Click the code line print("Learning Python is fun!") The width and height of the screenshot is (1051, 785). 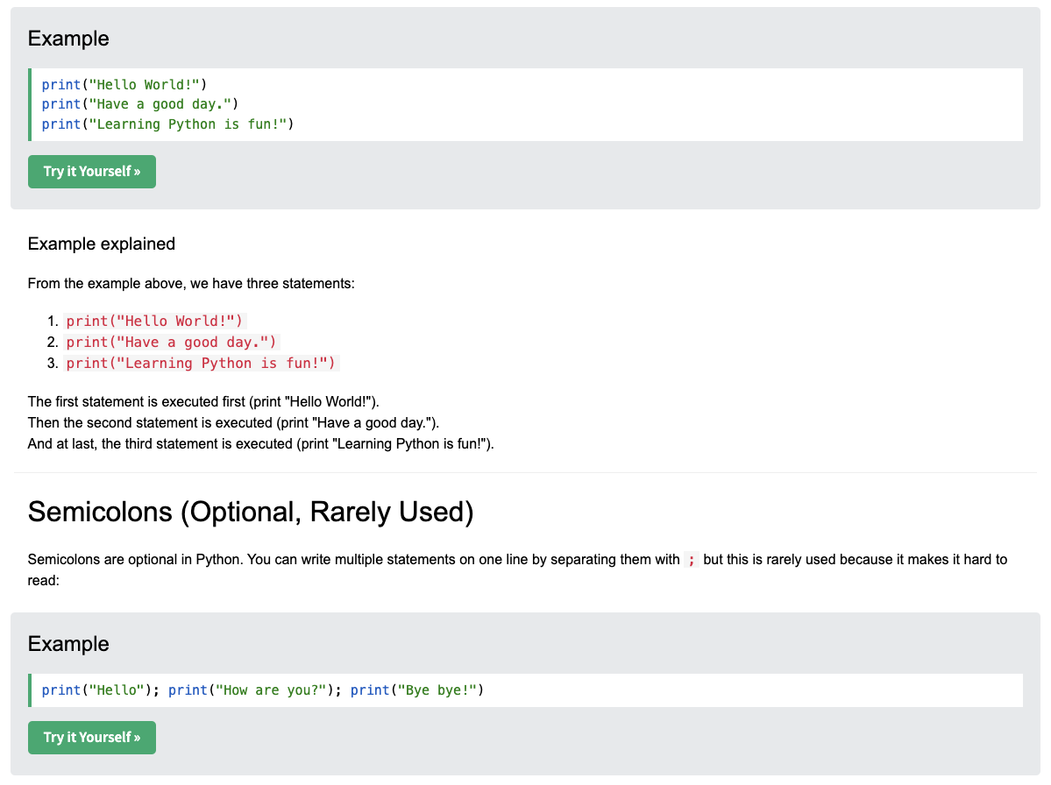point(167,124)
